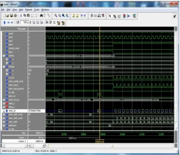
Task: Select the reset signal row
Action: coord(11,34)
